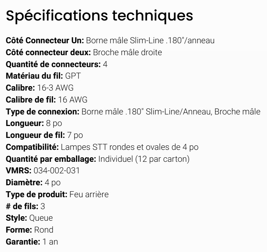267x252 pixels.
Task: Click the Longueur de fil label
Action: (x=35, y=135)
